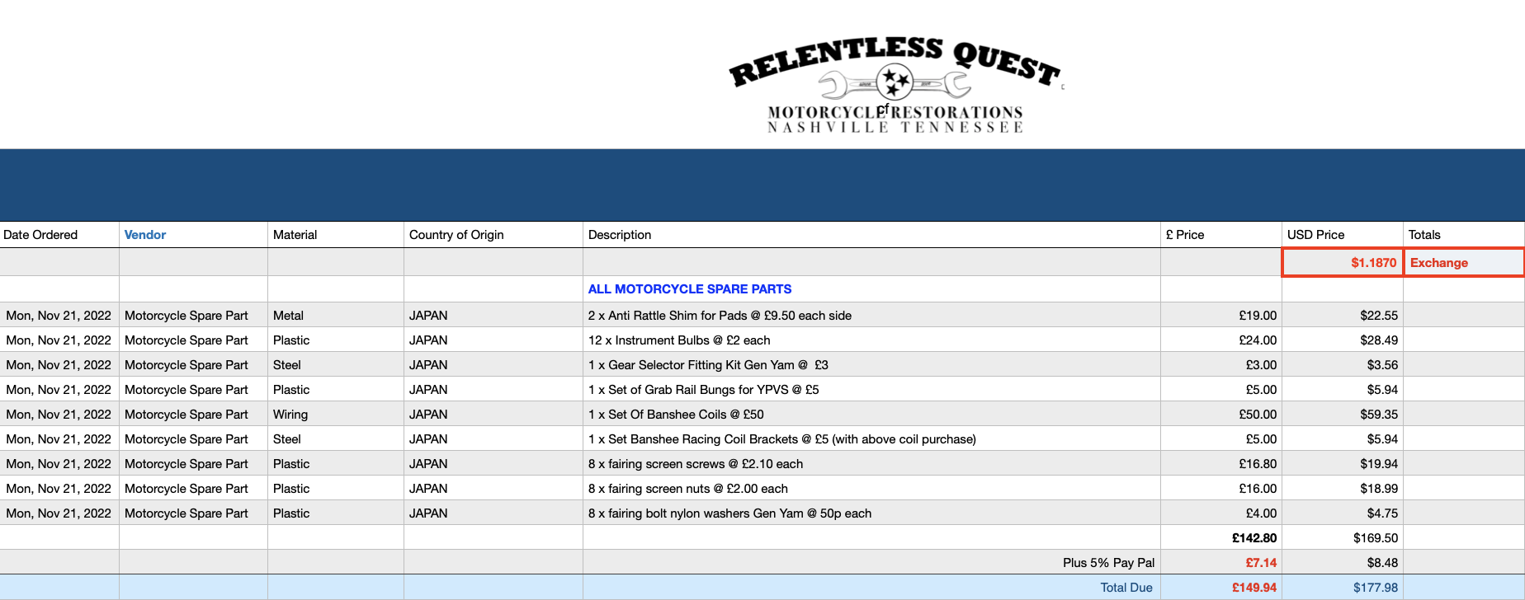Viewport: 1525px width, 600px height.
Task: Click the £3.00 price cell
Action: pyautogui.click(x=1220, y=365)
